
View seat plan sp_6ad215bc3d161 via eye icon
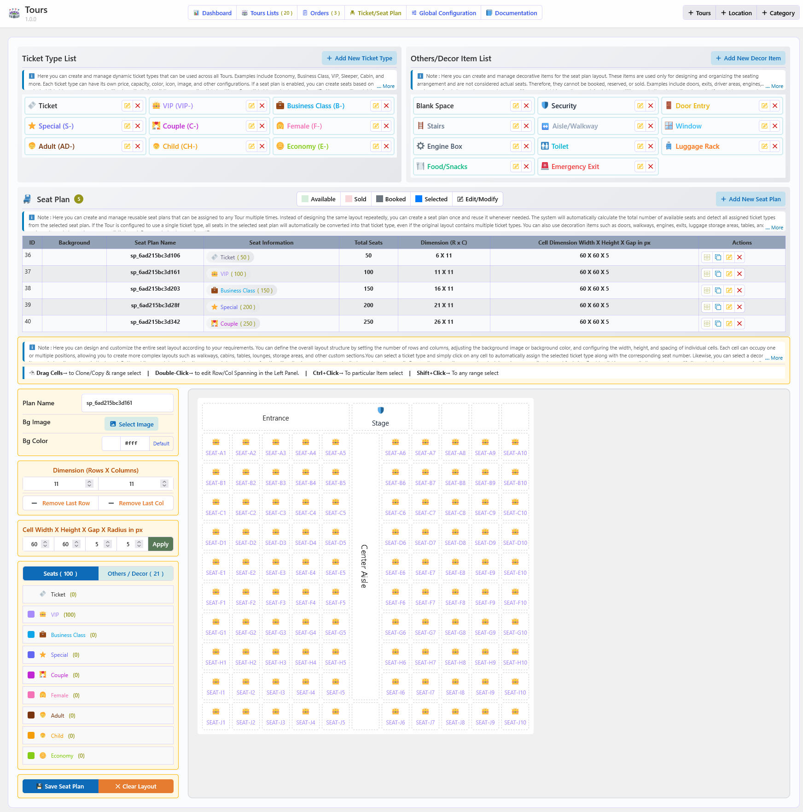pos(707,274)
